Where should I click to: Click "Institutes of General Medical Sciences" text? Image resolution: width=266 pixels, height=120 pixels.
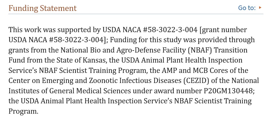[x=70, y=91]
